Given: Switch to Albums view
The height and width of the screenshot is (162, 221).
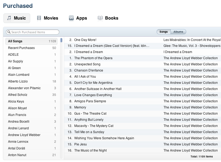Looking at the screenshot, I should click(178, 32).
